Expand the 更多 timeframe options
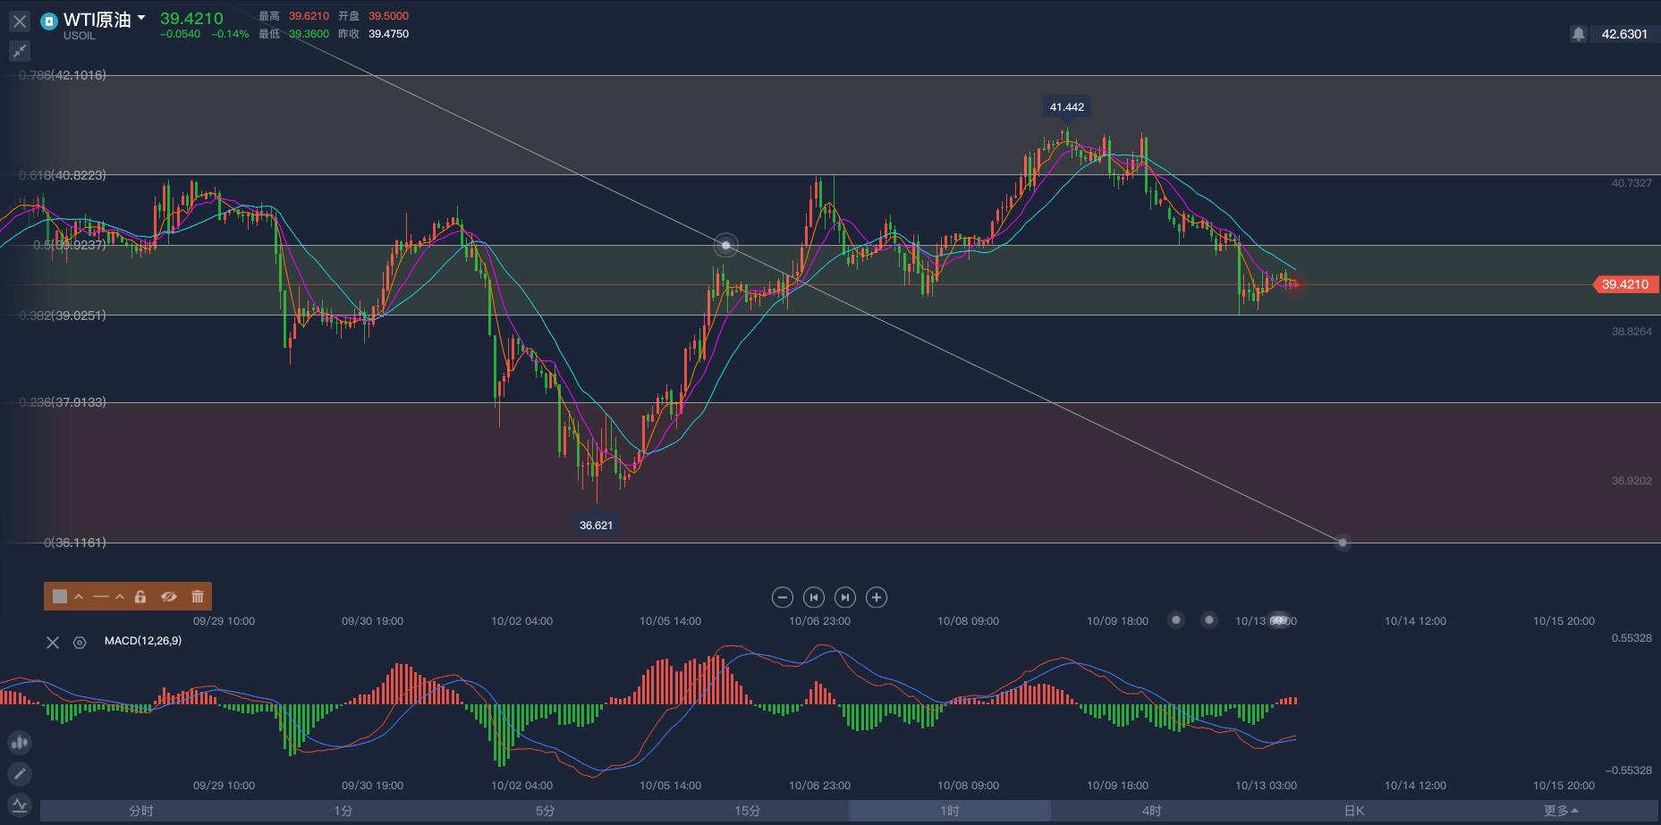Screen dimensions: 1661x825 pyautogui.click(x=1561, y=811)
